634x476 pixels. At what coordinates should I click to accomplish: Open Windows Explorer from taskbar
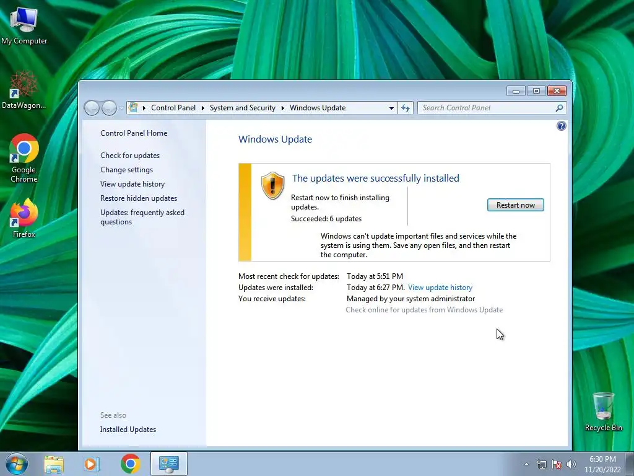[54, 464]
